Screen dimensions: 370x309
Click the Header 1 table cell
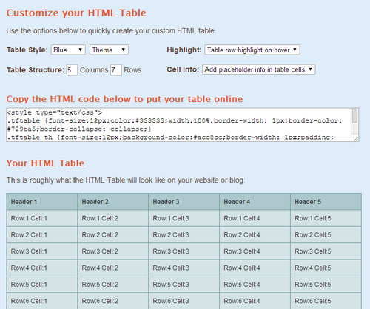tap(42, 202)
